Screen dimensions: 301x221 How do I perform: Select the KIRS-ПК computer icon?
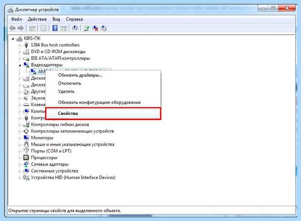19,38
